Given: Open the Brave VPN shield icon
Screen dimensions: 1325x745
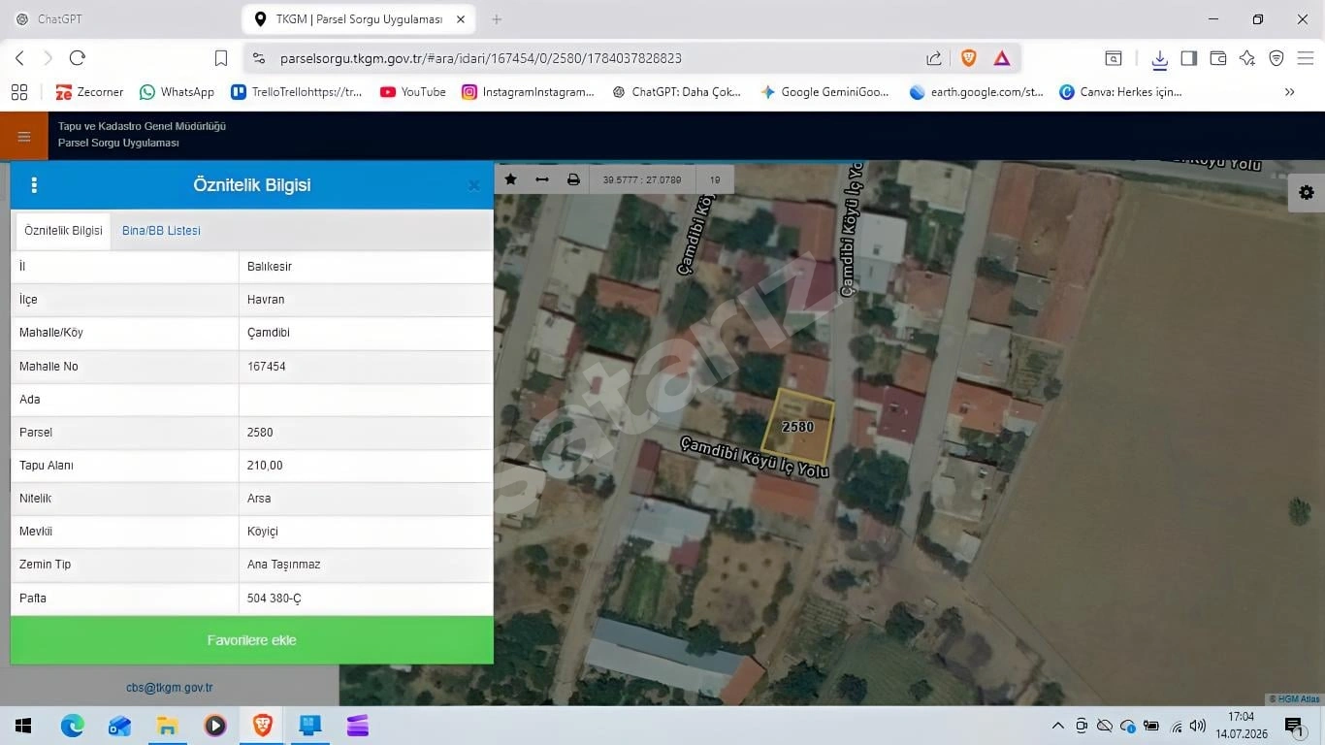Looking at the screenshot, I should 1277,58.
